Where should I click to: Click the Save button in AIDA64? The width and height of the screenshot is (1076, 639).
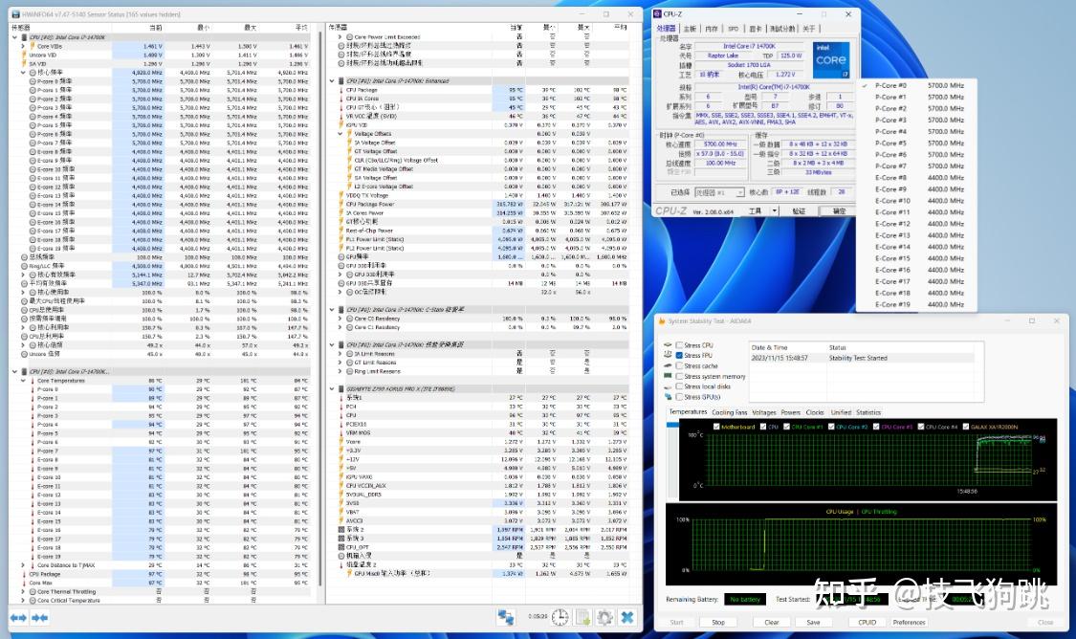click(x=813, y=622)
